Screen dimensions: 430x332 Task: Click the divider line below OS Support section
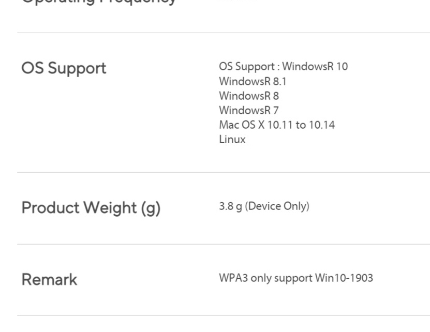click(224, 172)
